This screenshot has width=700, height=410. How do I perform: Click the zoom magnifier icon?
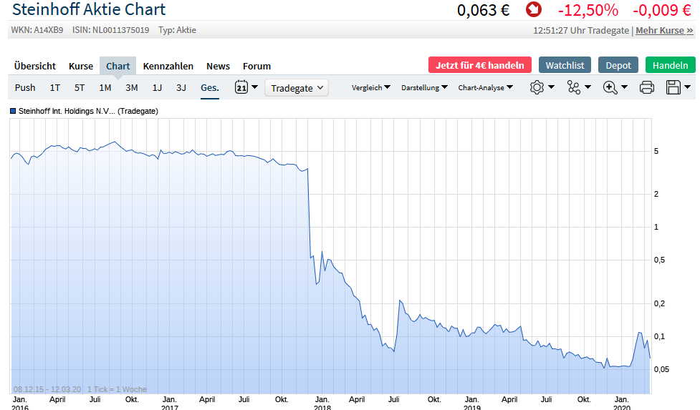(x=610, y=87)
